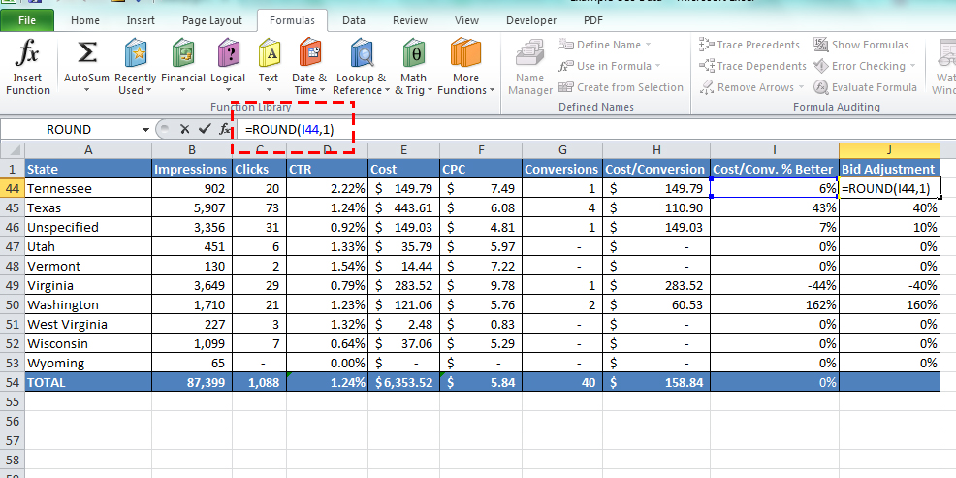Switch to the Home tab
This screenshot has height=478, width=956.
tap(84, 20)
